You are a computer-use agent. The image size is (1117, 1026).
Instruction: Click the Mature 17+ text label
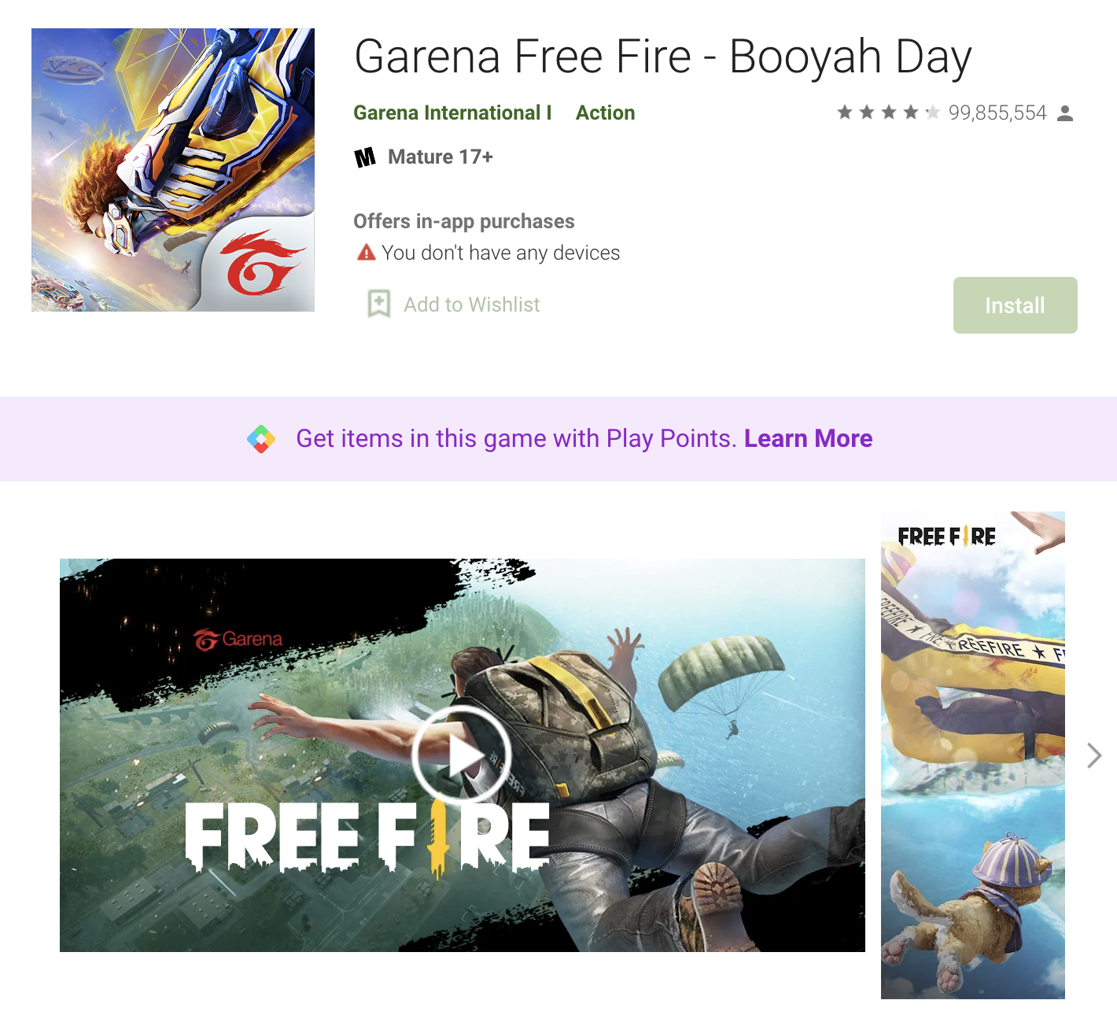(441, 157)
